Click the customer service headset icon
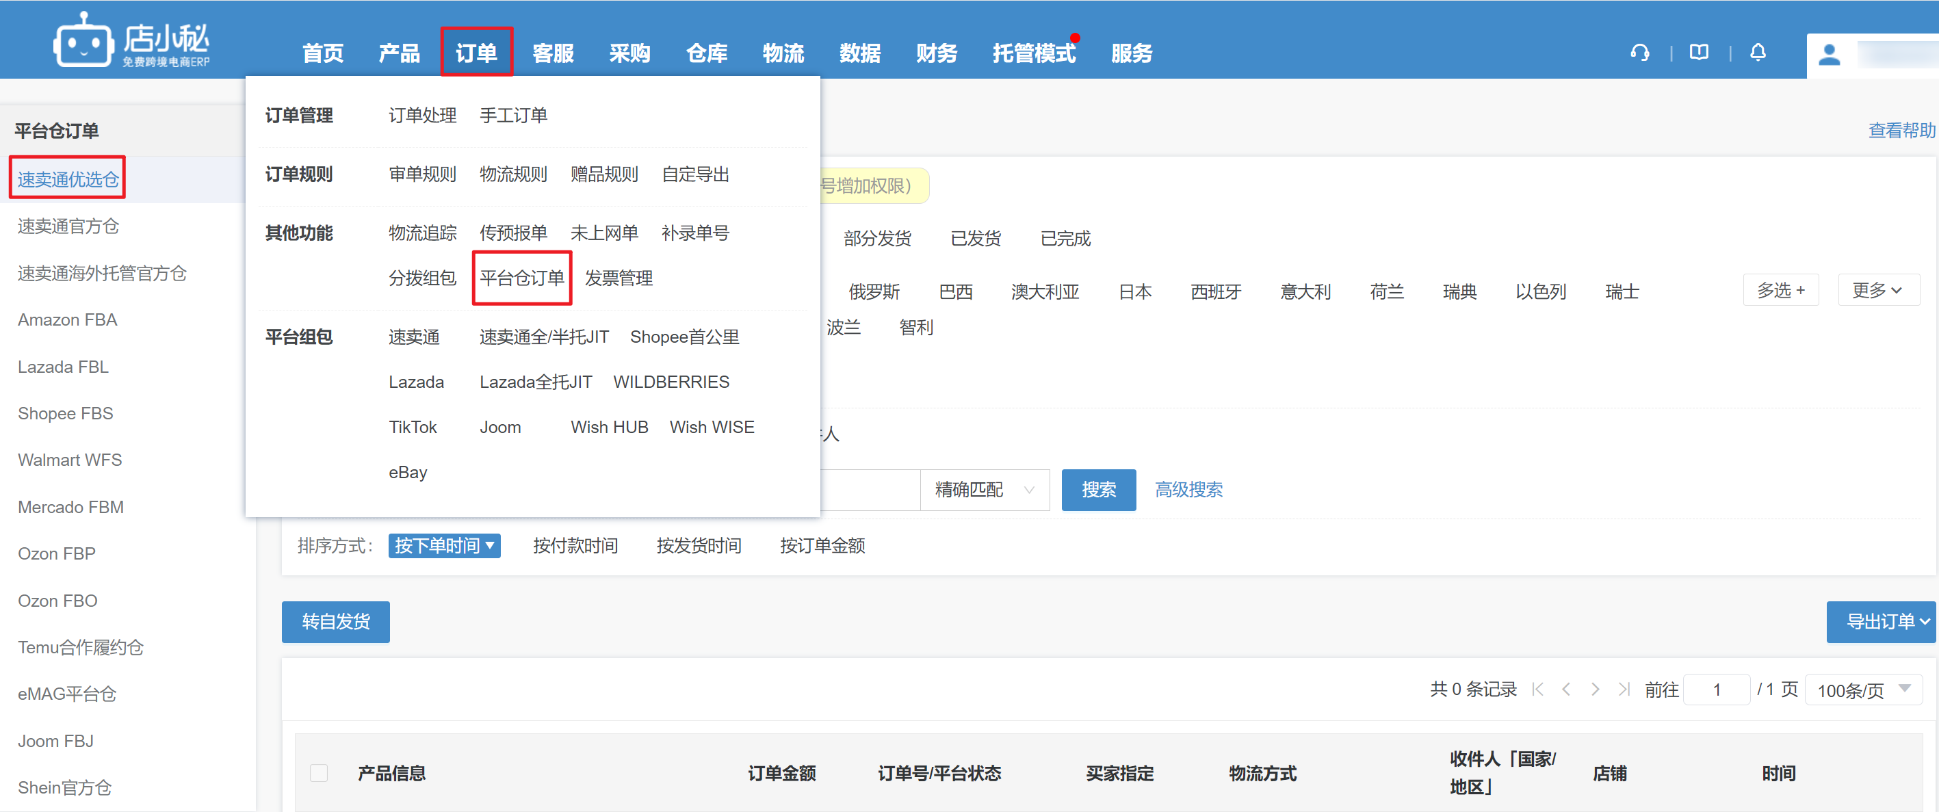Screen dimensions: 1939x812 pos(1639,53)
